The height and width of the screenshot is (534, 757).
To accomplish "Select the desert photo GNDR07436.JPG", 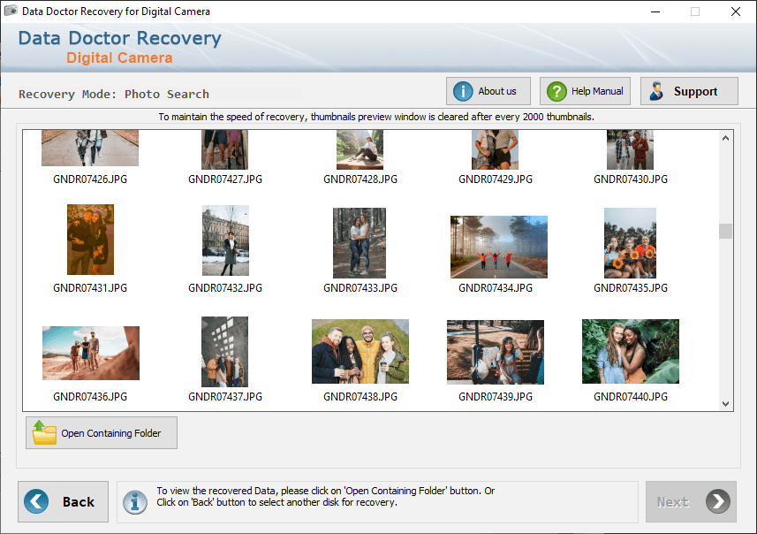I will 91,353.
